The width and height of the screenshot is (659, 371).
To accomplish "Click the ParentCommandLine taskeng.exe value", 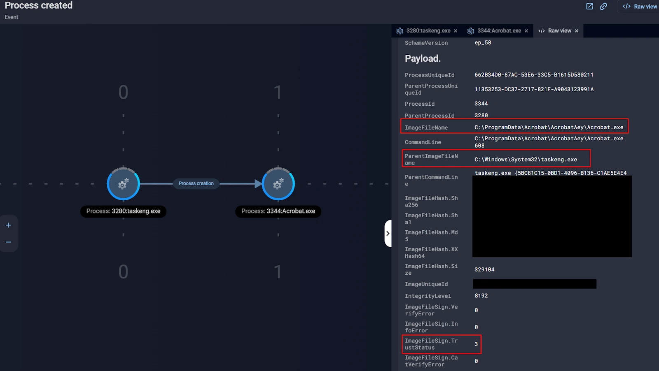I will (x=551, y=173).
